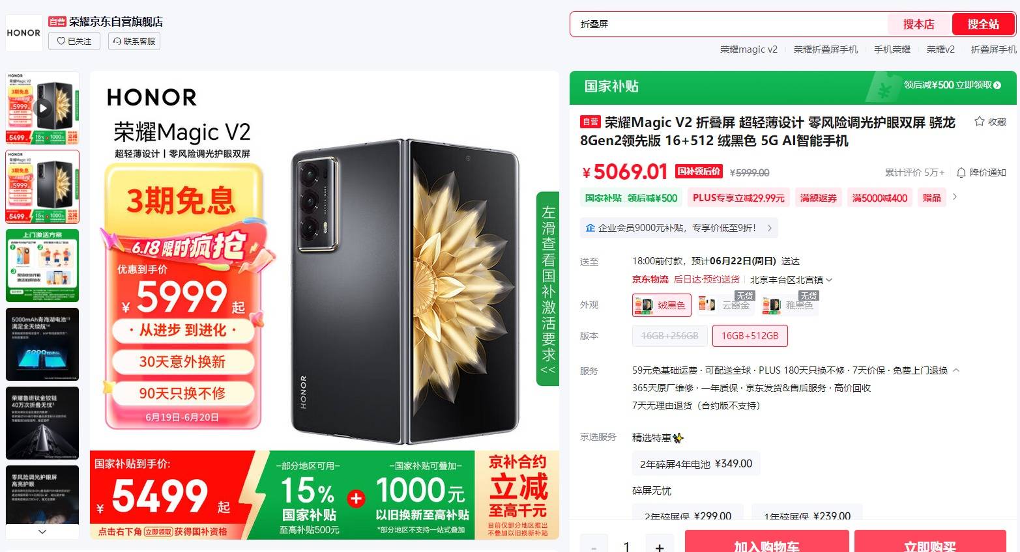
Task: Choose the 16GB+256GB version
Action: [669, 336]
